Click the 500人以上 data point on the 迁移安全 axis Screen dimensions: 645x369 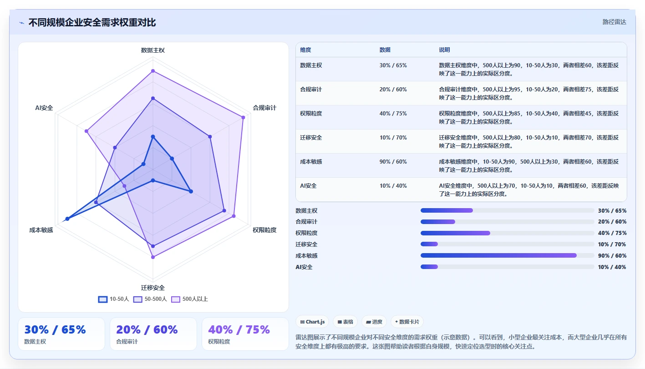click(x=153, y=257)
